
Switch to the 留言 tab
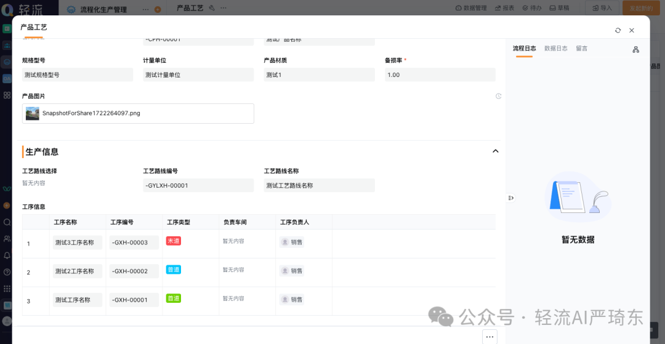tap(582, 48)
